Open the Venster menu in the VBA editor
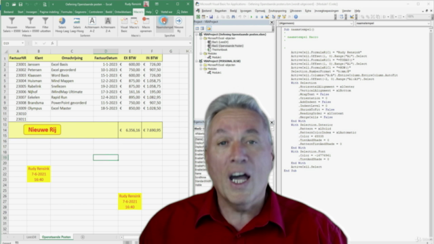434x244 pixels. pos(347,11)
